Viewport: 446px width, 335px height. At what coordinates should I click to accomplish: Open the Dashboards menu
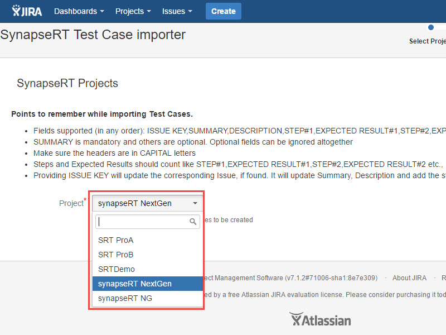point(79,11)
